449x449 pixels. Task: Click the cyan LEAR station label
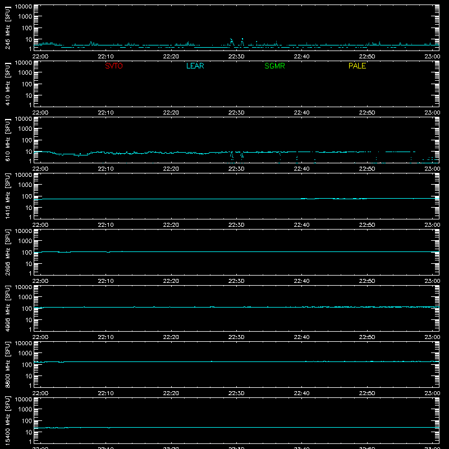[x=195, y=66]
